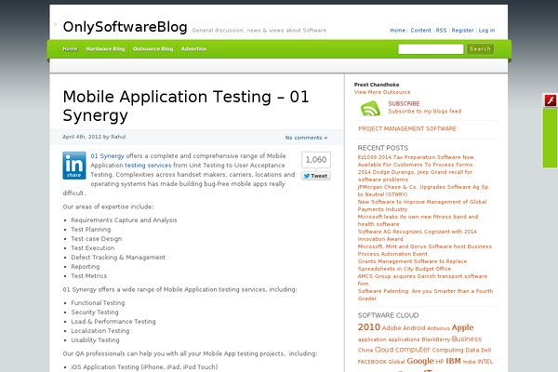This screenshot has width=558, height=372.
Task: Open Software AG Recognizes Cognizant post
Action: (417, 235)
